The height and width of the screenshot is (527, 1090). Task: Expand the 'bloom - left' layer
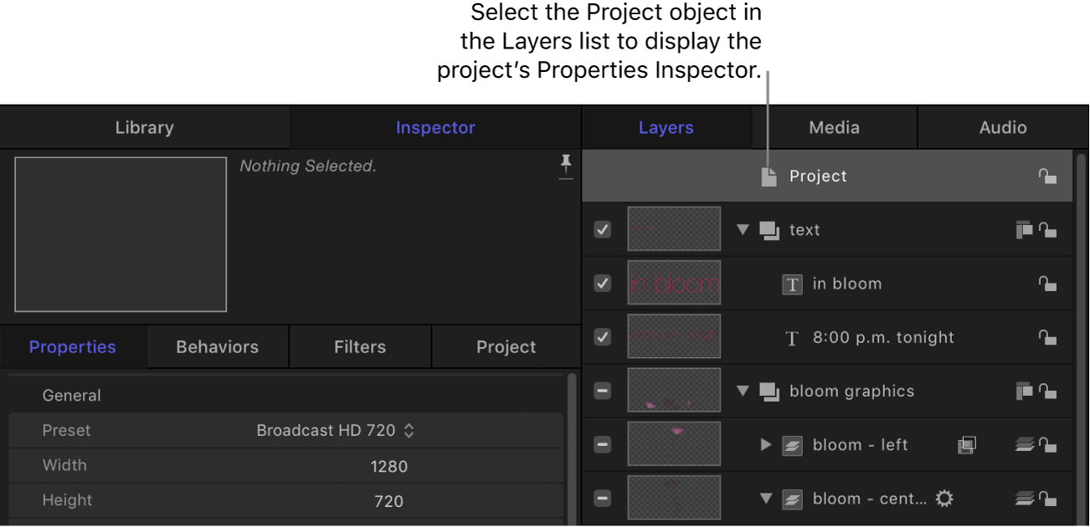click(x=764, y=444)
